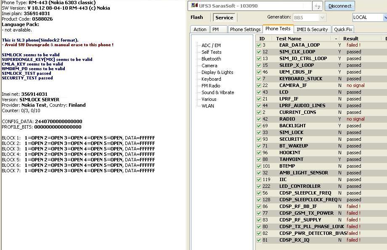This screenshot has height=250, width=387.
Task: Toggle the CAMERA_IF test checkbox
Action: pos(259,85)
